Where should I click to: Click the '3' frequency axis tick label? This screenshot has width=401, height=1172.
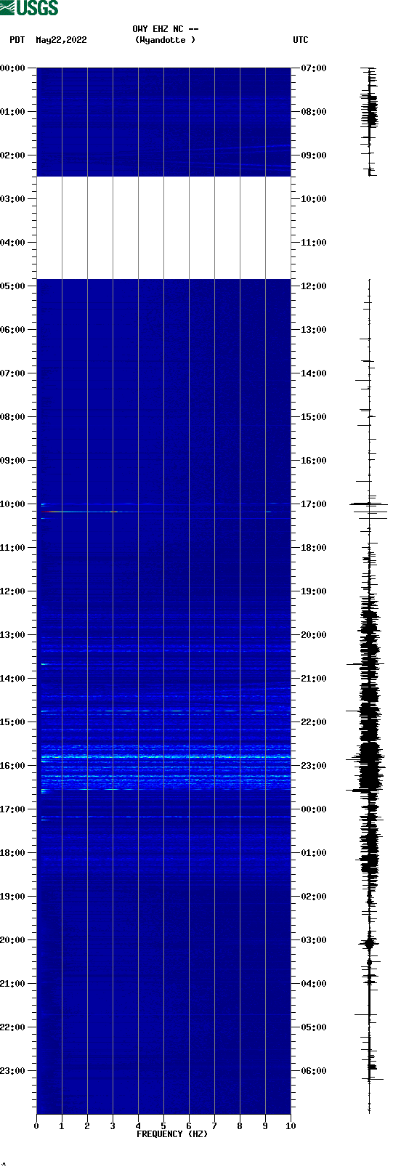click(113, 1126)
